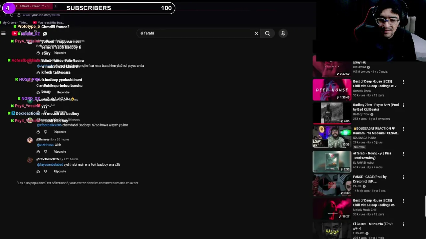Select the 'EL FARABI - GRAVITY' browser tab
Screen dimensions: 426x239
33,6
